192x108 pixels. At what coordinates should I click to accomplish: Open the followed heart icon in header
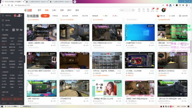144,10
